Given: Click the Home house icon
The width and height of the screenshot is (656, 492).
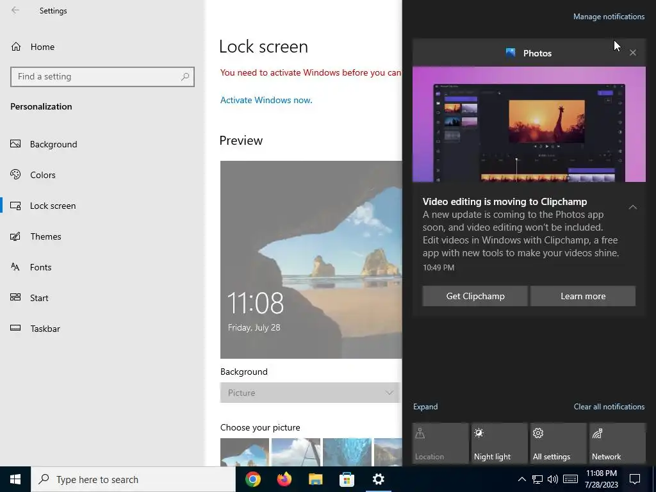Looking at the screenshot, I should 16,46.
